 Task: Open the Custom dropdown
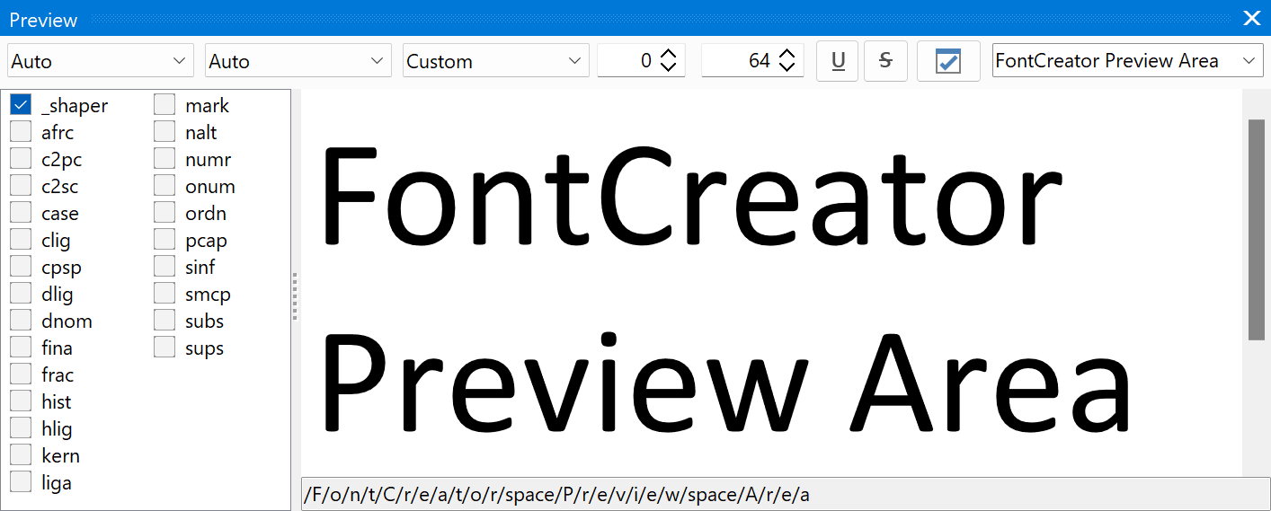[x=496, y=61]
